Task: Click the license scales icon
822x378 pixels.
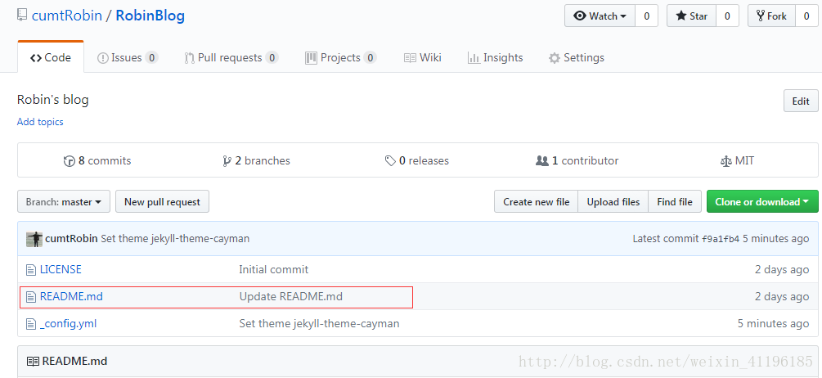Action: tap(726, 161)
